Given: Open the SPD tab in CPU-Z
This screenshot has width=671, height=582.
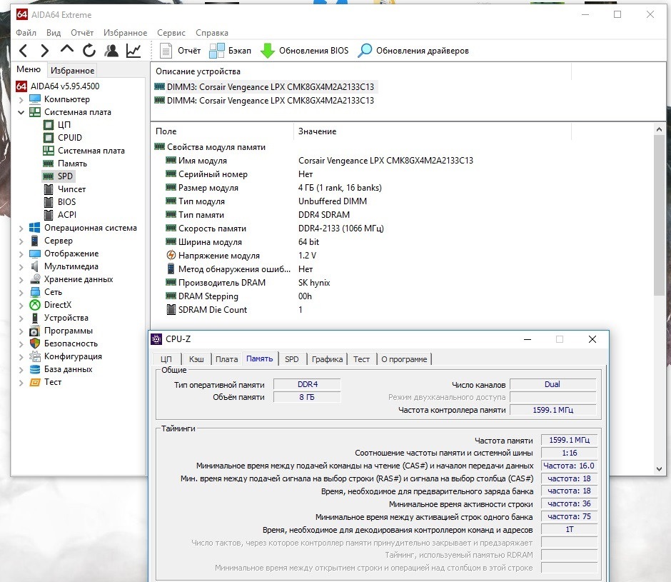Looking at the screenshot, I should 292,359.
